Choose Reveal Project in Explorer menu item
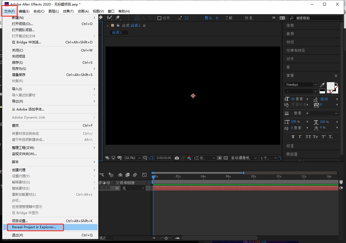Viewport: 346px width, 243px height. (x=34, y=227)
